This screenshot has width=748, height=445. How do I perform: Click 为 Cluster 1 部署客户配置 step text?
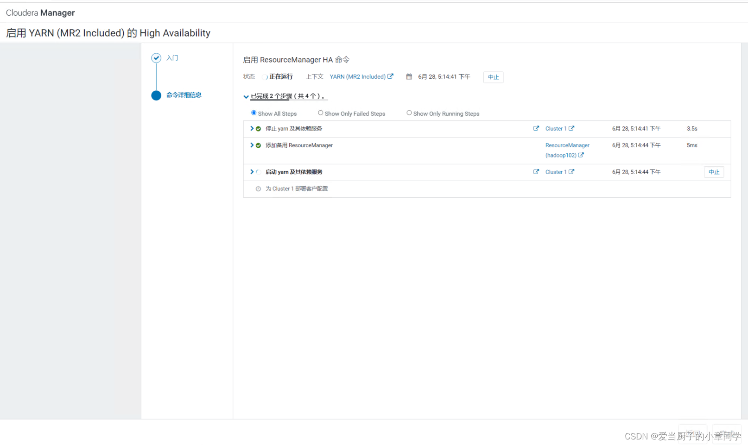[x=297, y=189]
